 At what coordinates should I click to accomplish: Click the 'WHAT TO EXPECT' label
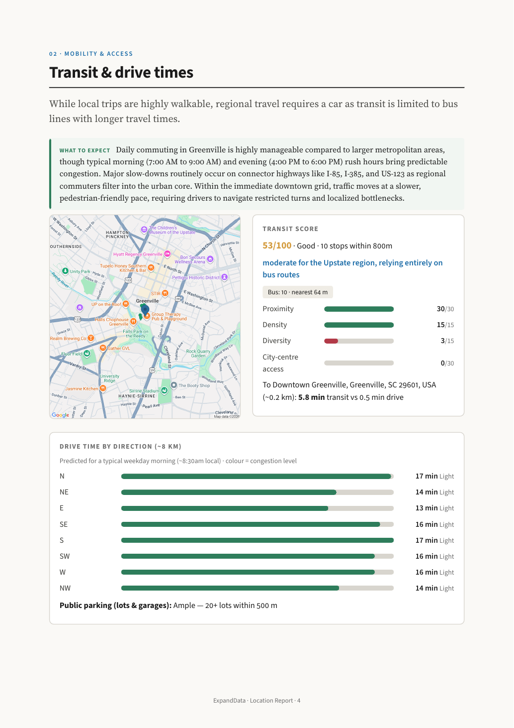coord(85,150)
